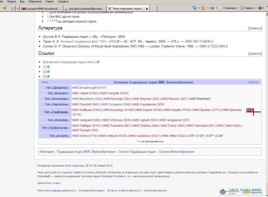Click the navbox title Атомные подводные лодки
Viewport: 268px width, 197px height.
pos(153,82)
